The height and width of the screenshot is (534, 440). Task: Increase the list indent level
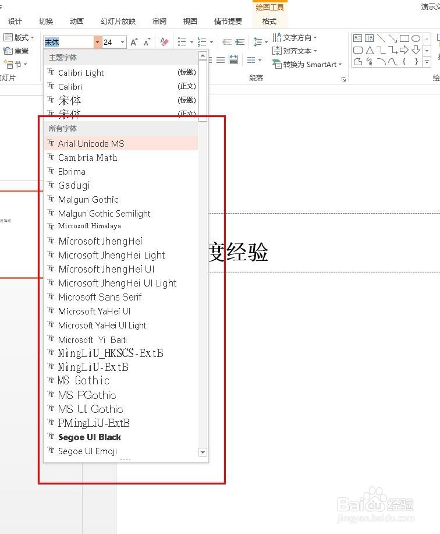240,42
